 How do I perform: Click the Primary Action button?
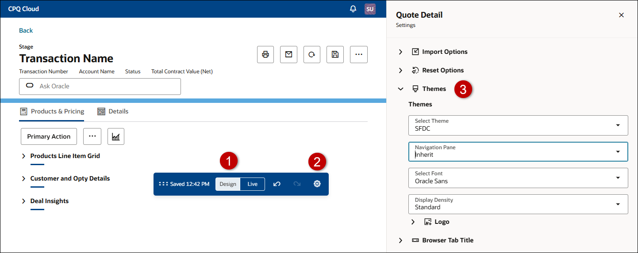coord(49,136)
